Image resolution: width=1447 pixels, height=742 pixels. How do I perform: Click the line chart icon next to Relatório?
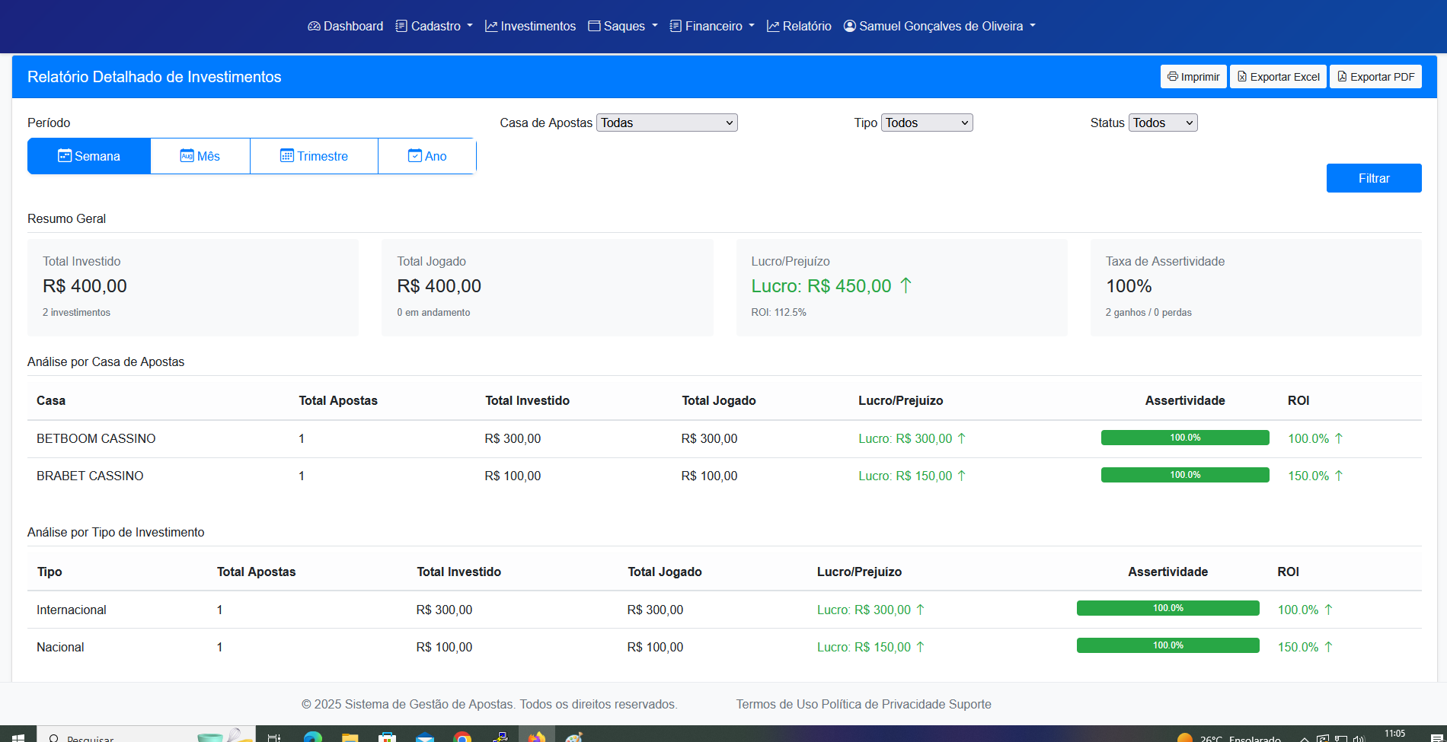(x=772, y=25)
